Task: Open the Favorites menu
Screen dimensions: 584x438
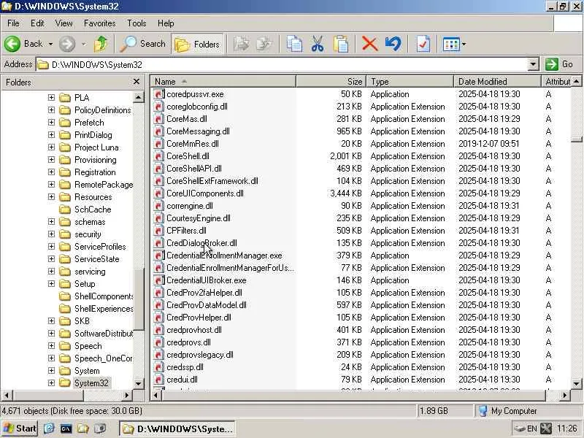Action: [99, 23]
